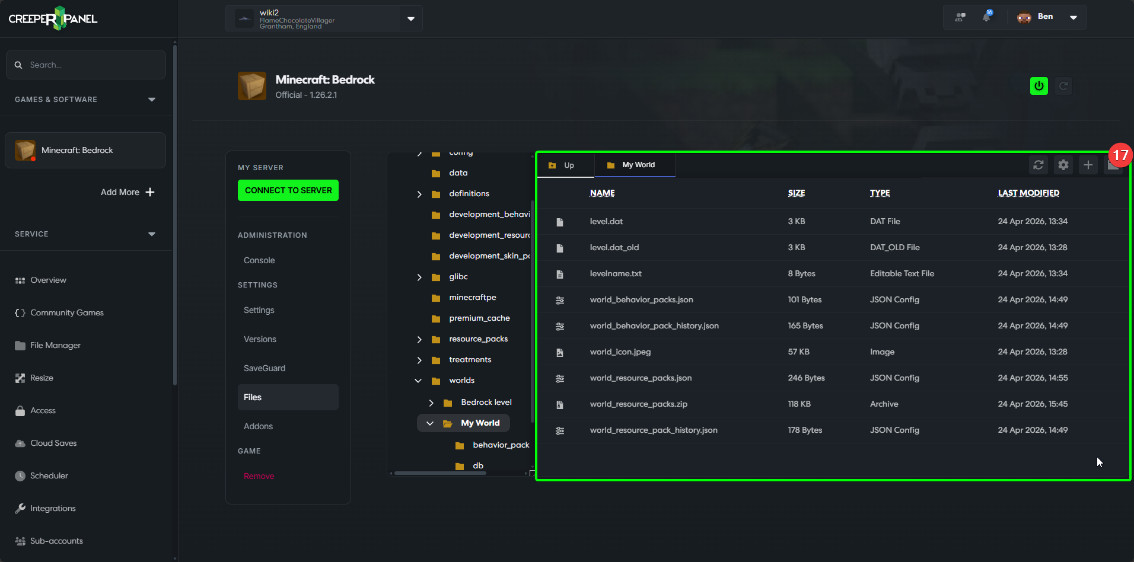
Task: Click the Search input field
Action: click(86, 65)
